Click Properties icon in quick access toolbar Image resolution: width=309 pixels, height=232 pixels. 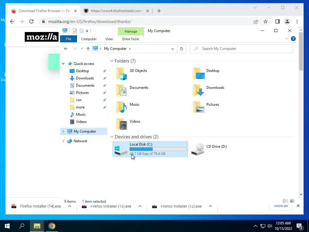[x=75, y=31]
